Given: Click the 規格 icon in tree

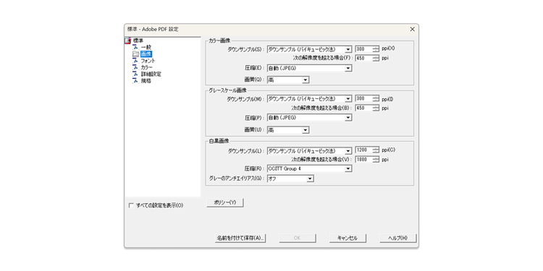Looking at the screenshot, I should click(x=135, y=81).
